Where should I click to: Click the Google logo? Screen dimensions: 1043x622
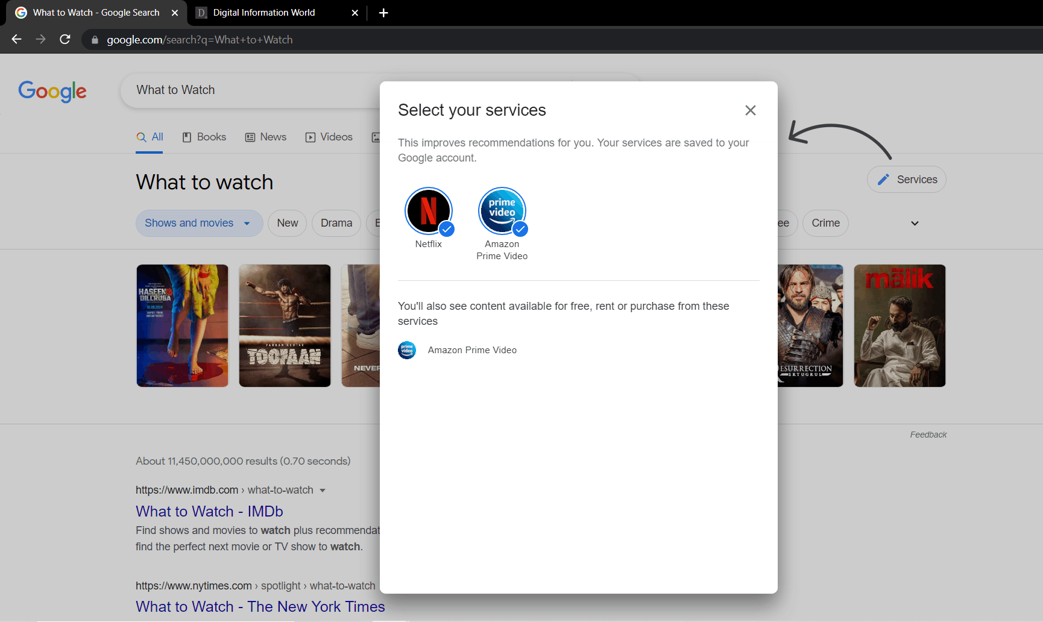pos(52,92)
